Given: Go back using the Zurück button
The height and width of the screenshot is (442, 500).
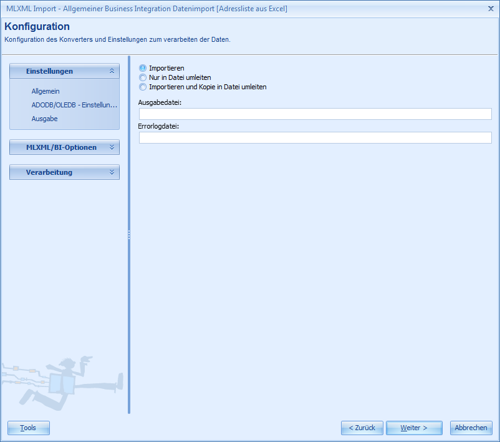Looking at the screenshot, I should pyautogui.click(x=362, y=428).
